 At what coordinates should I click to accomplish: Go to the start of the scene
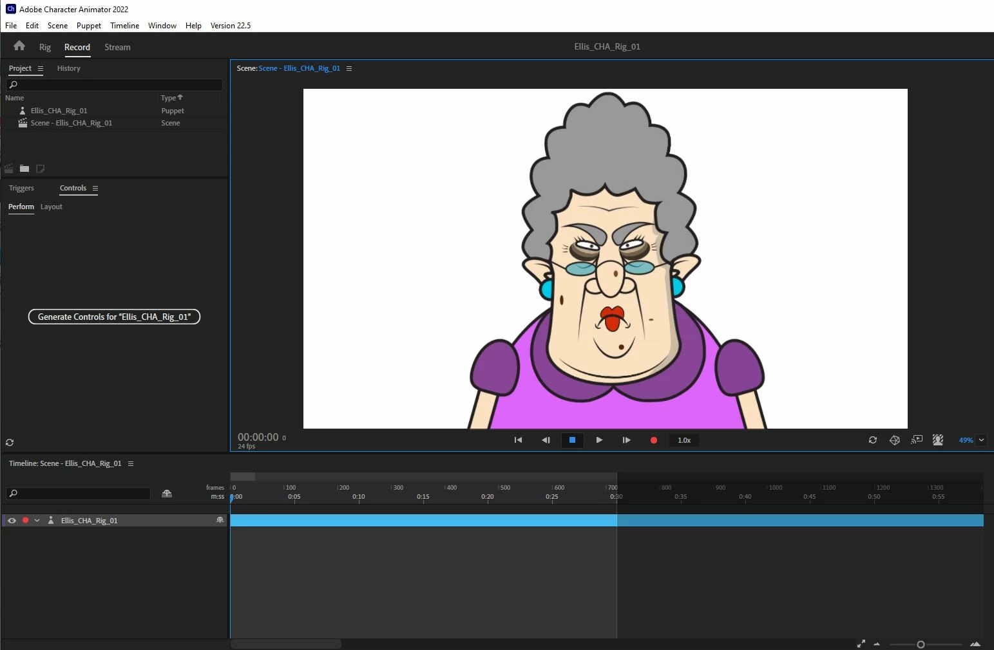point(518,440)
